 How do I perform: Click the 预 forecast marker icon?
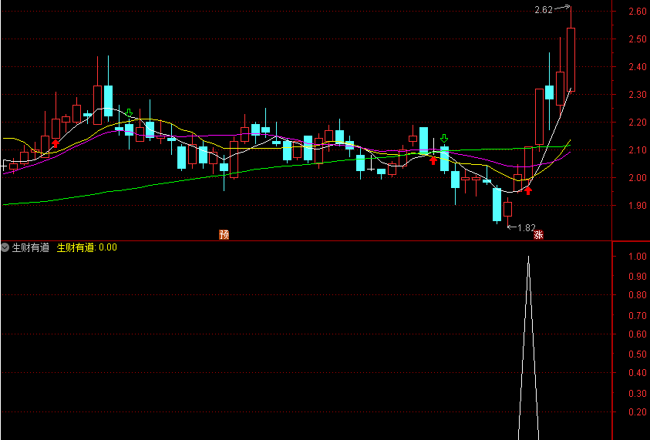(x=224, y=234)
